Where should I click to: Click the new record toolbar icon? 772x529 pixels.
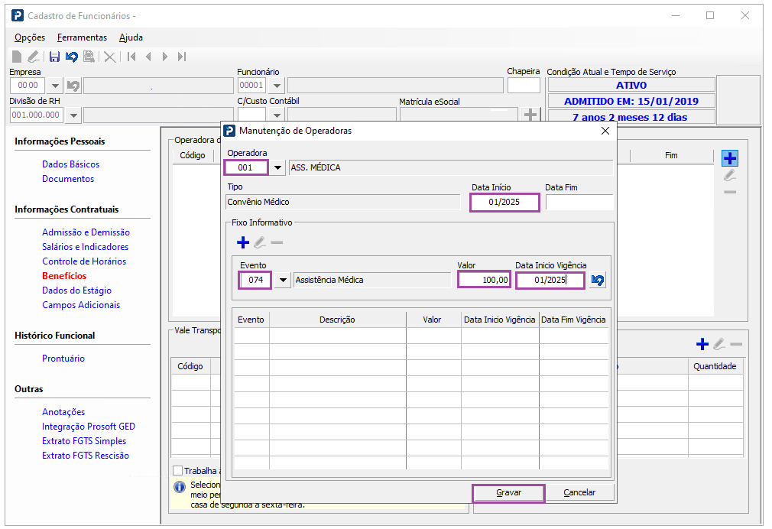17,57
